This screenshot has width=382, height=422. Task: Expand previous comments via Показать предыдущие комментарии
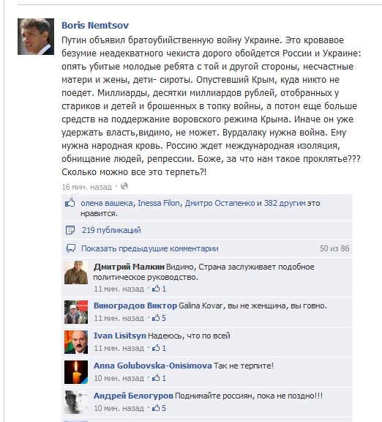pyautogui.click(x=150, y=248)
